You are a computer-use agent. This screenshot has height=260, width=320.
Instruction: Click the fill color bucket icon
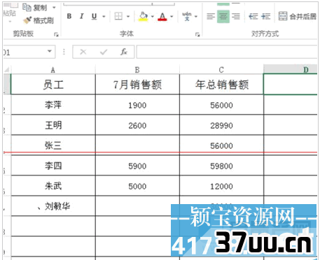click(x=144, y=16)
